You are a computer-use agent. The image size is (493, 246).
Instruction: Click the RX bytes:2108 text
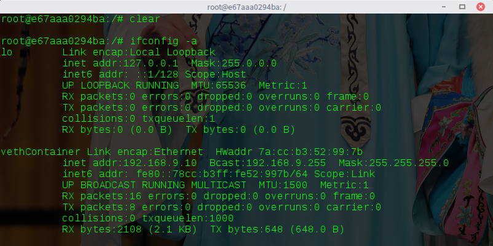tap(102, 229)
